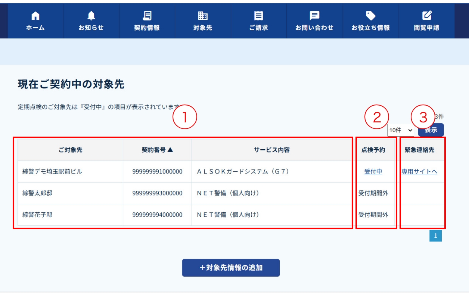Click pagination page 1 button
The width and height of the screenshot is (469, 293).
point(435,236)
